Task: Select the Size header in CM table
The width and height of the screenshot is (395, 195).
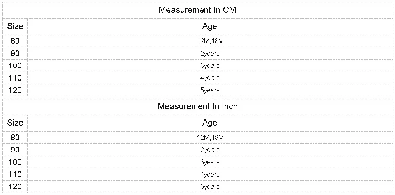Action: tap(15, 27)
